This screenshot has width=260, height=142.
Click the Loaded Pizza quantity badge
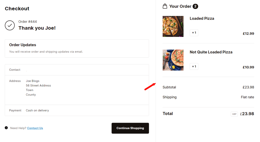coord(194,33)
